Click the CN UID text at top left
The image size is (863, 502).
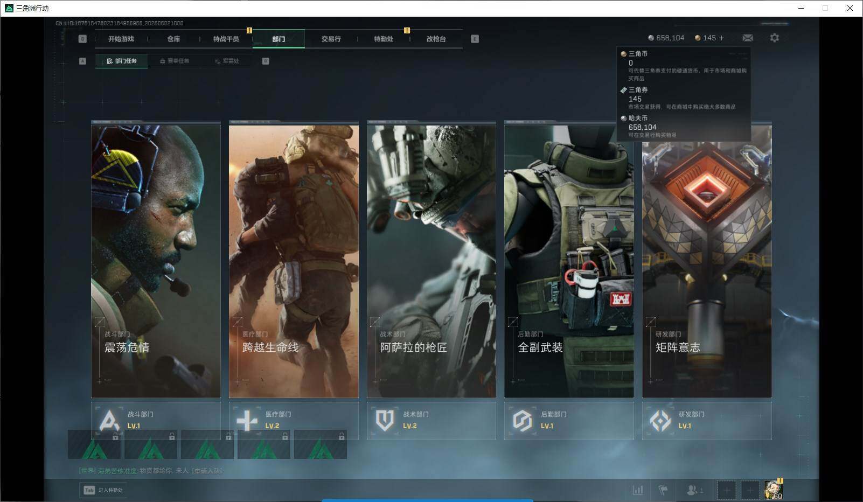(x=120, y=23)
